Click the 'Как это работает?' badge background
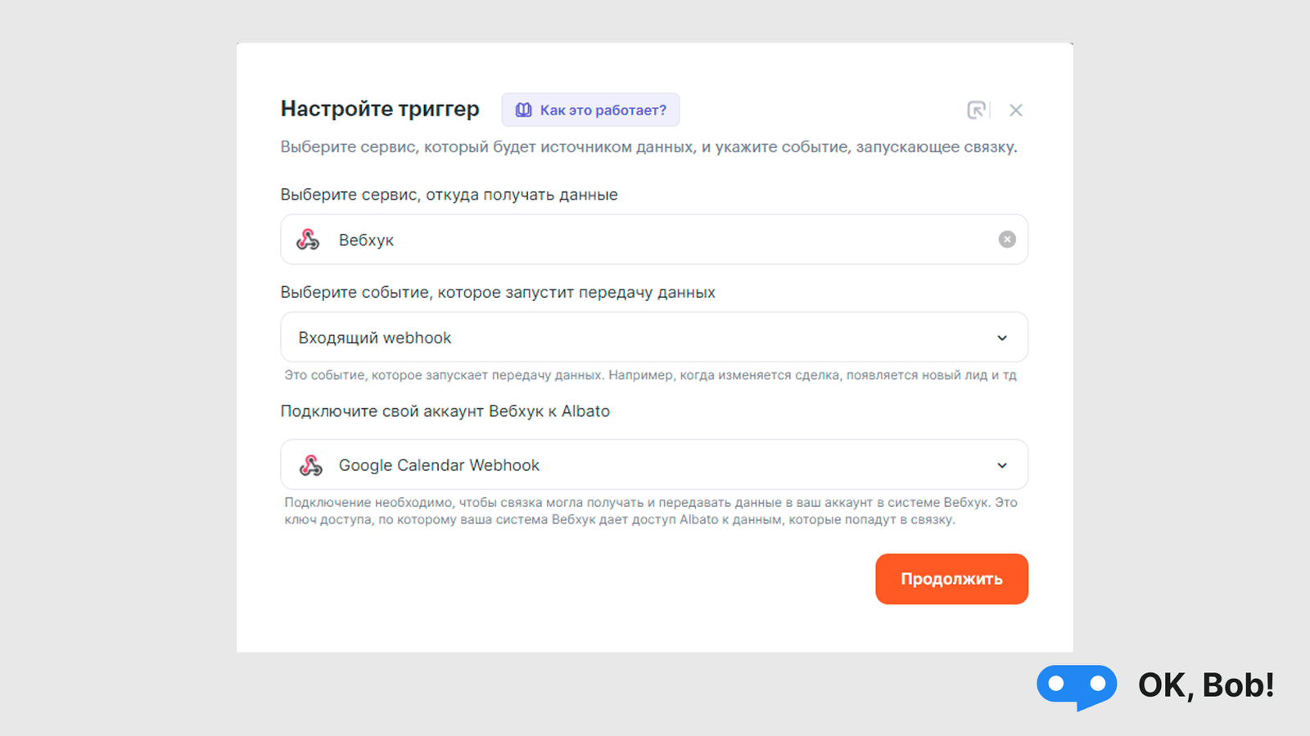Screen dimensions: 1310x736 click(590, 110)
